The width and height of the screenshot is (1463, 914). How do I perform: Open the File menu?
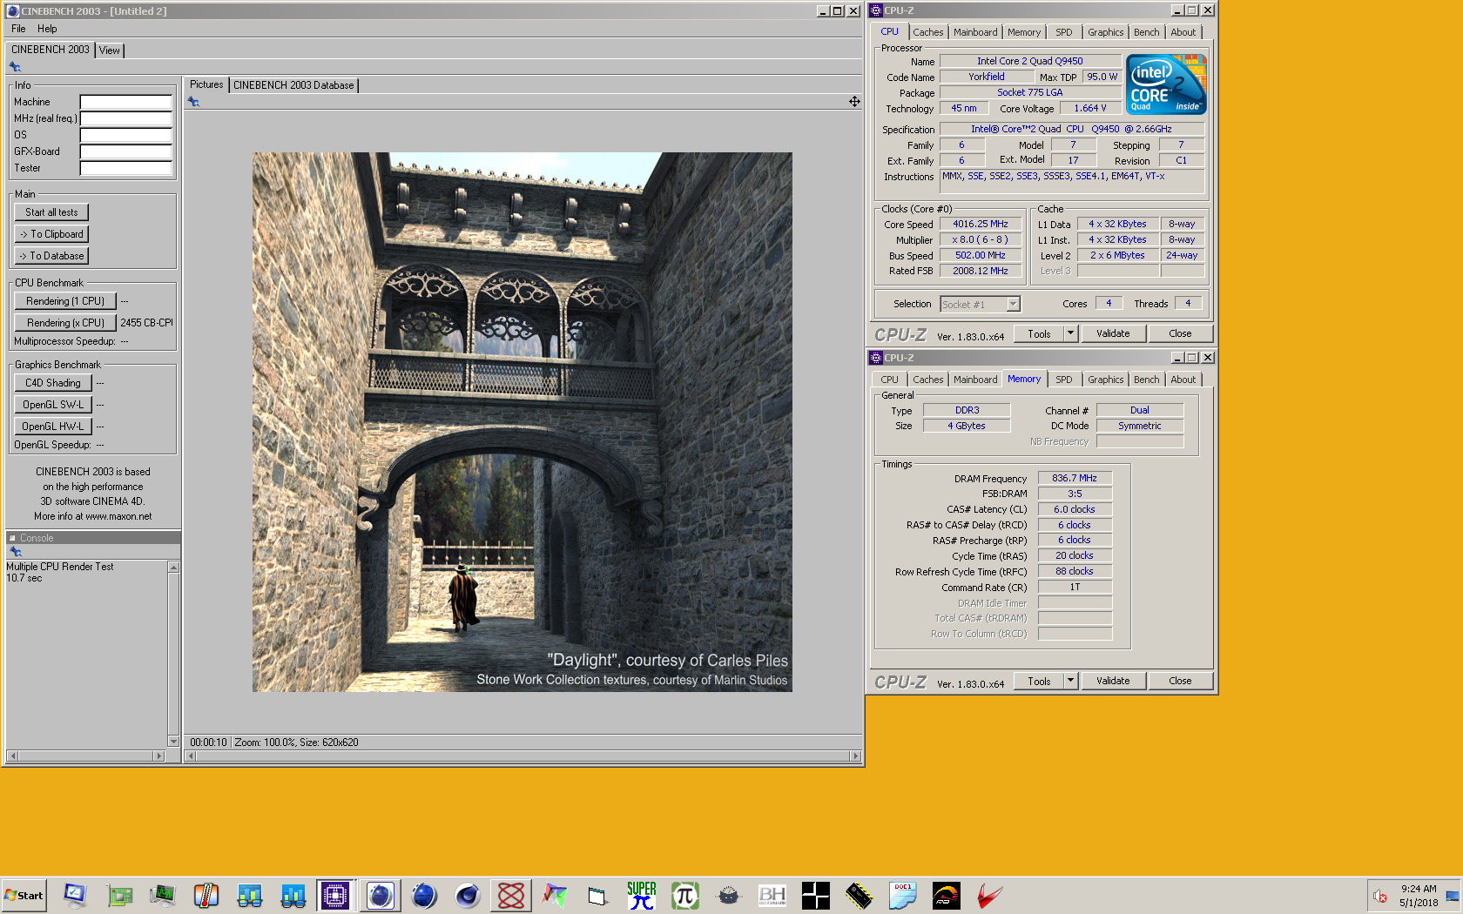18,29
